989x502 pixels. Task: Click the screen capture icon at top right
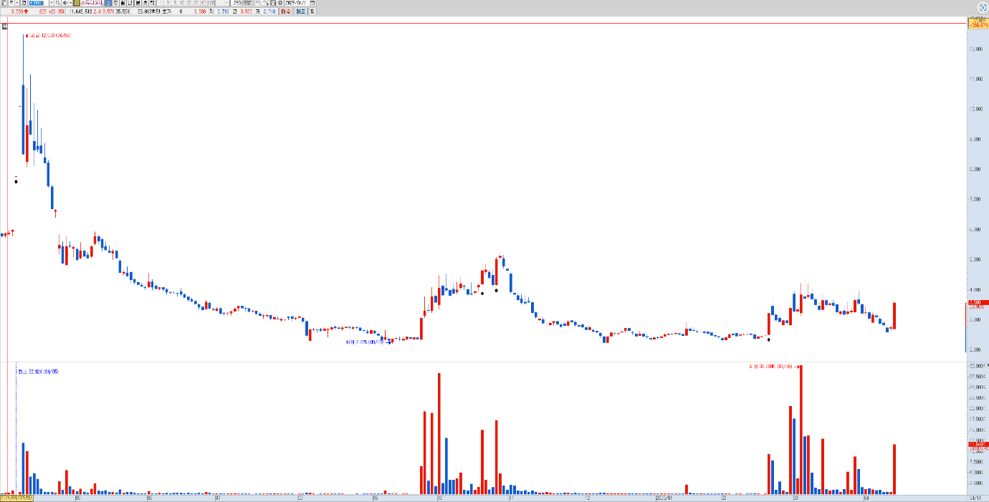(982, 6)
